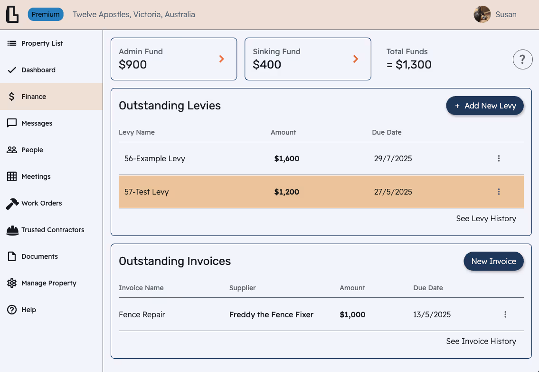Image resolution: width=539 pixels, height=372 pixels.
Task: Click the Outstanding Invoices heading
Action: (x=175, y=261)
